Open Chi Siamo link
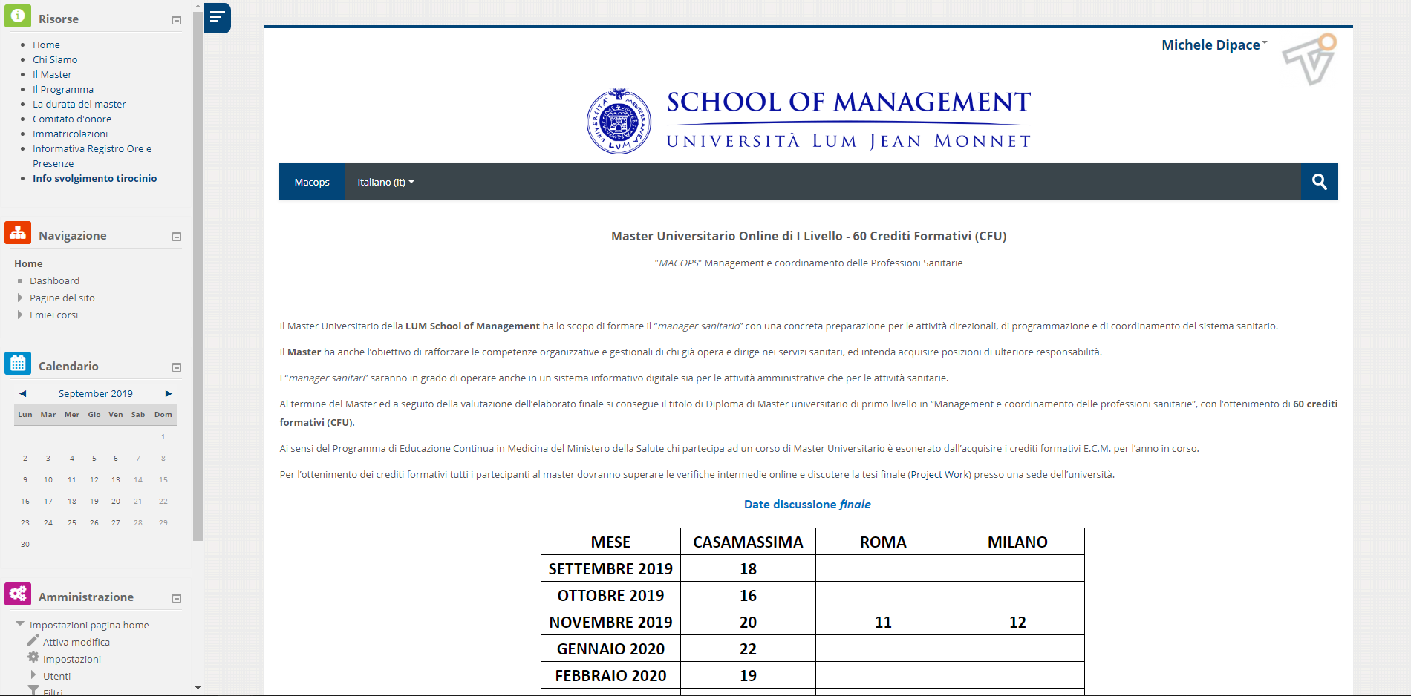The width and height of the screenshot is (1411, 696). click(55, 59)
